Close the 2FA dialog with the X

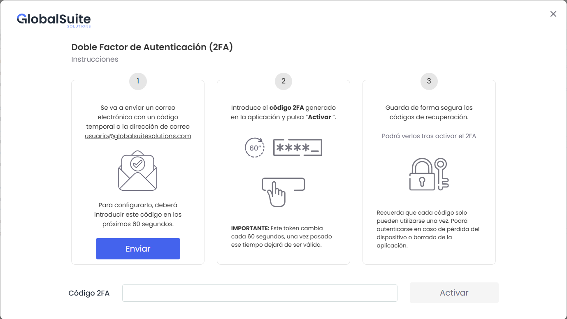553,14
